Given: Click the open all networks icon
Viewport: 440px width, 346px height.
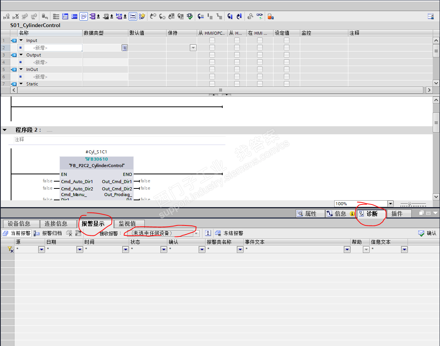Looking at the screenshot, I should click(x=65, y=16).
